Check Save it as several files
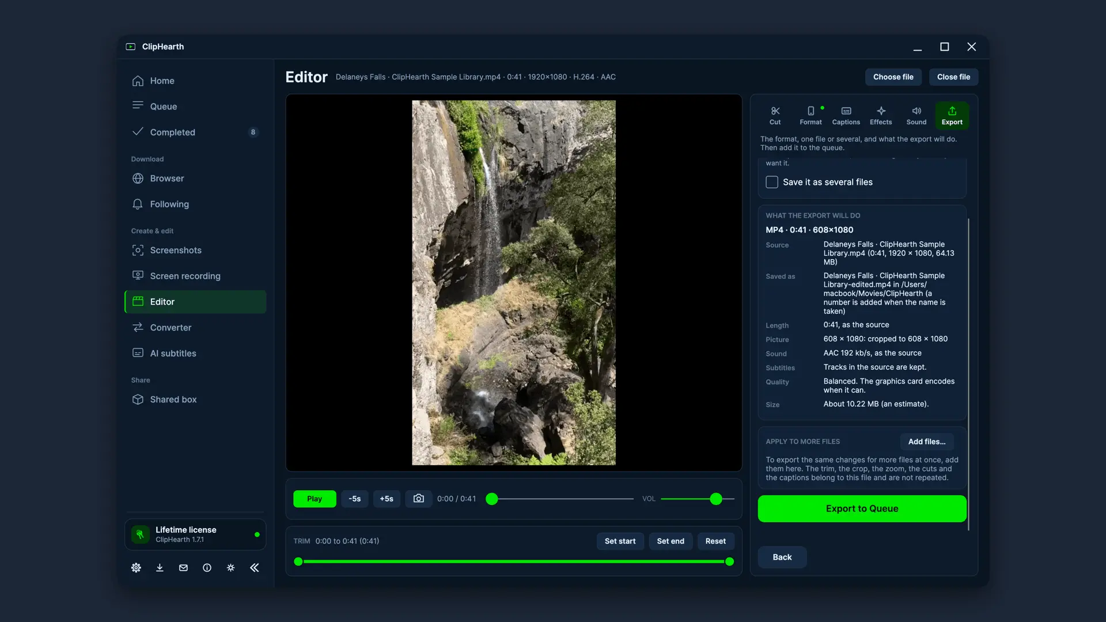Screen dimensions: 1106x622 pos(772,182)
